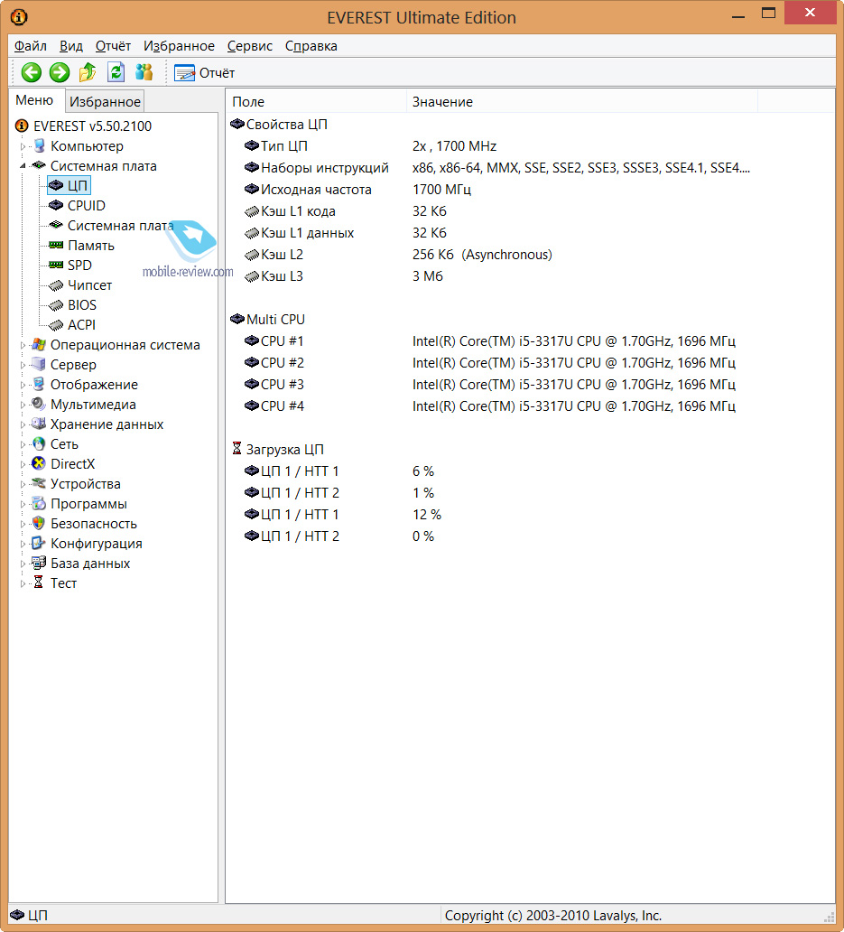Switch to the Избранное sidebar tab
This screenshot has width=844, height=932.
[105, 102]
